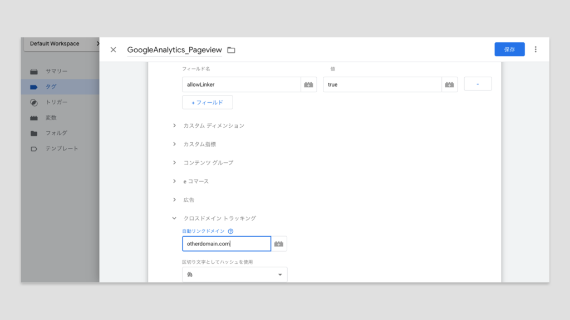The image size is (570, 320).
Task: Click variable picker icon beside otherdomain.com field
Action: point(279,244)
